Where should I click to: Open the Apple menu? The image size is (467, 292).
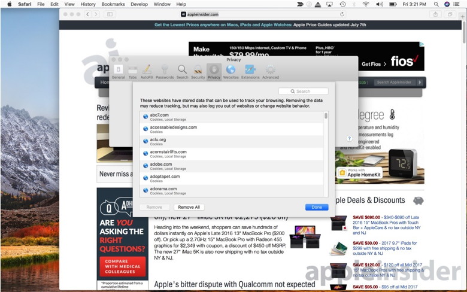[9, 4]
